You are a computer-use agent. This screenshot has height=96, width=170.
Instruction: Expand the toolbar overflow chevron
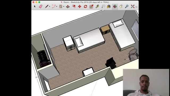(136, 7)
